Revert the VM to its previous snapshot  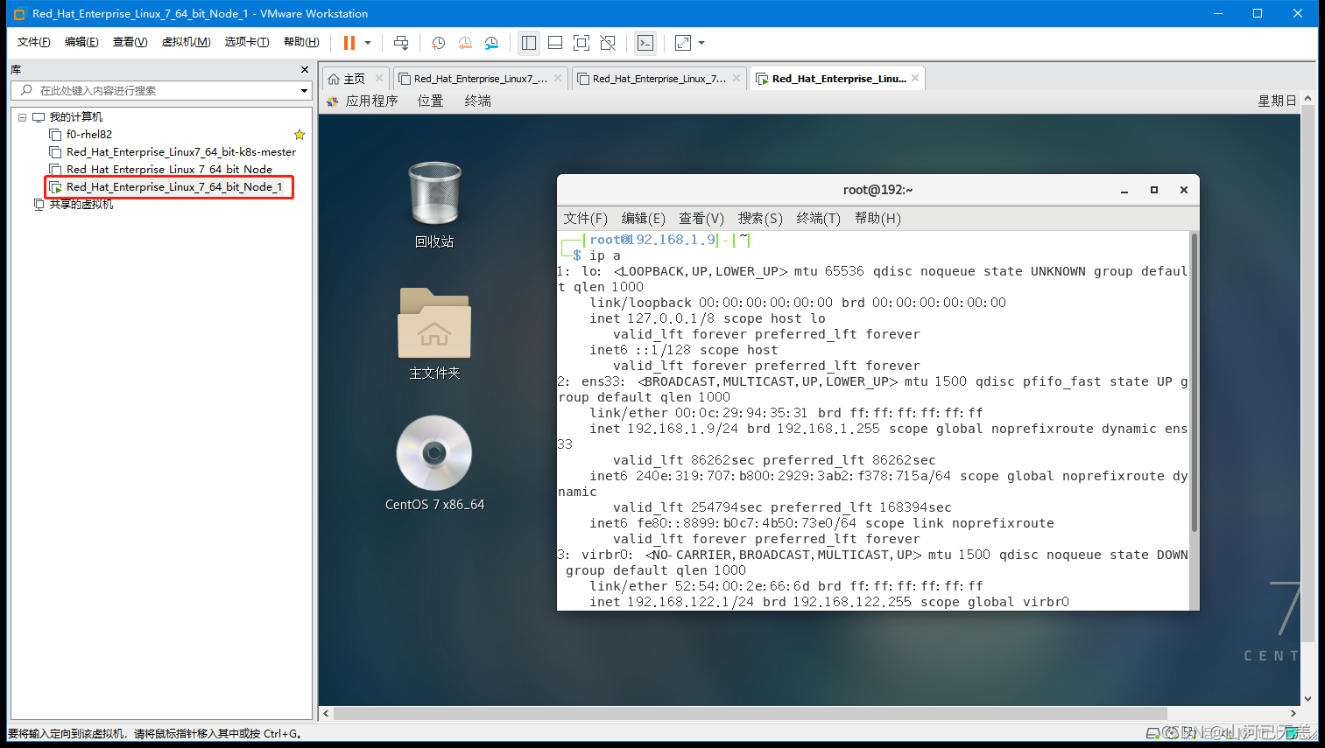(x=465, y=43)
